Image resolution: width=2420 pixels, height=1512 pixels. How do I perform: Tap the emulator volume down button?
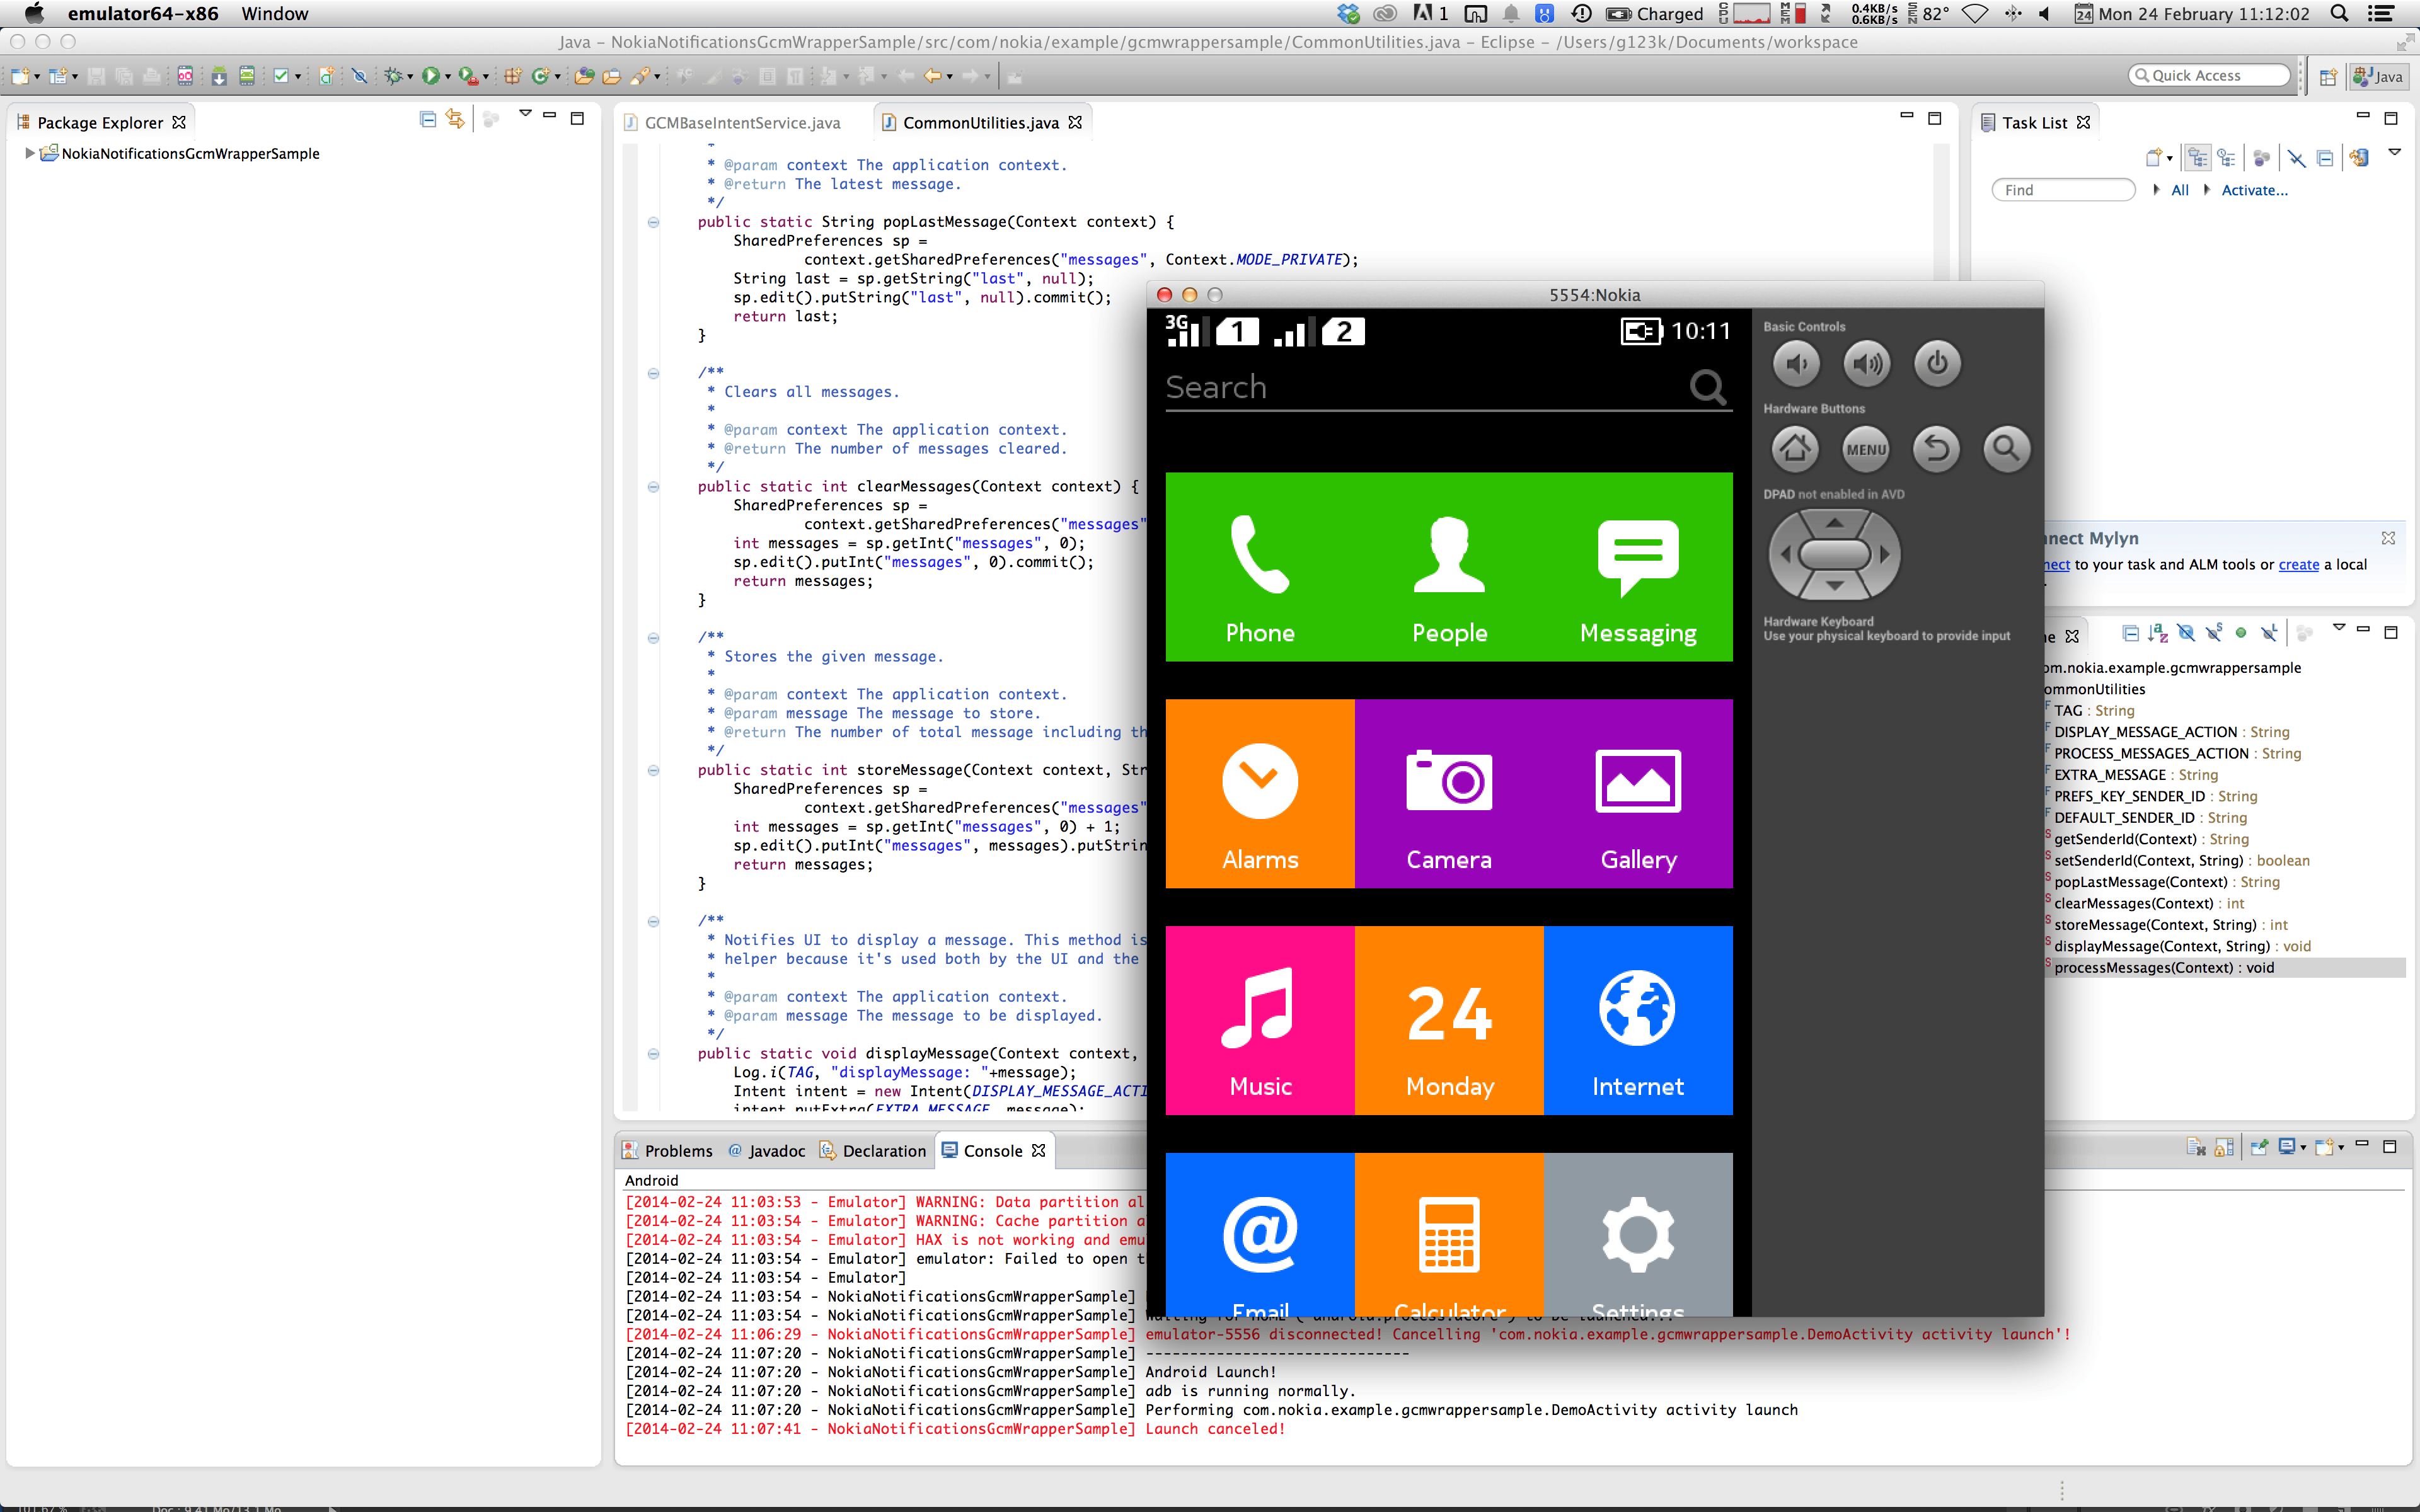1796,364
